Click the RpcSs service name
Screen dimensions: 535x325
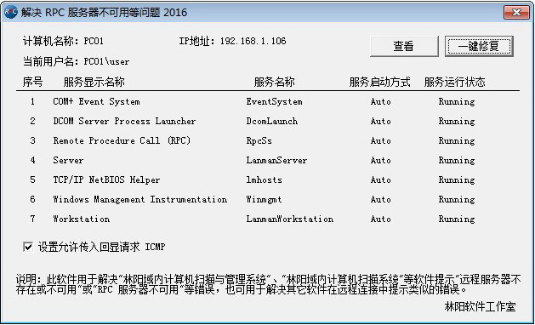pyautogui.click(x=259, y=141)
